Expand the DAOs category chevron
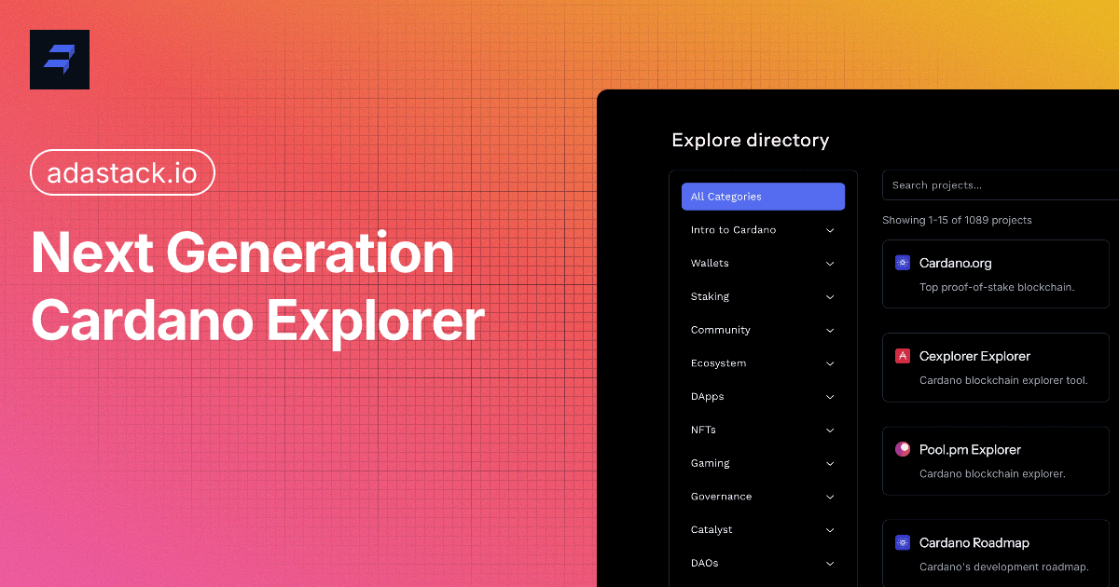Image resolution: width=1119 pixels, height=587 pixels. (x=830, y=564)
